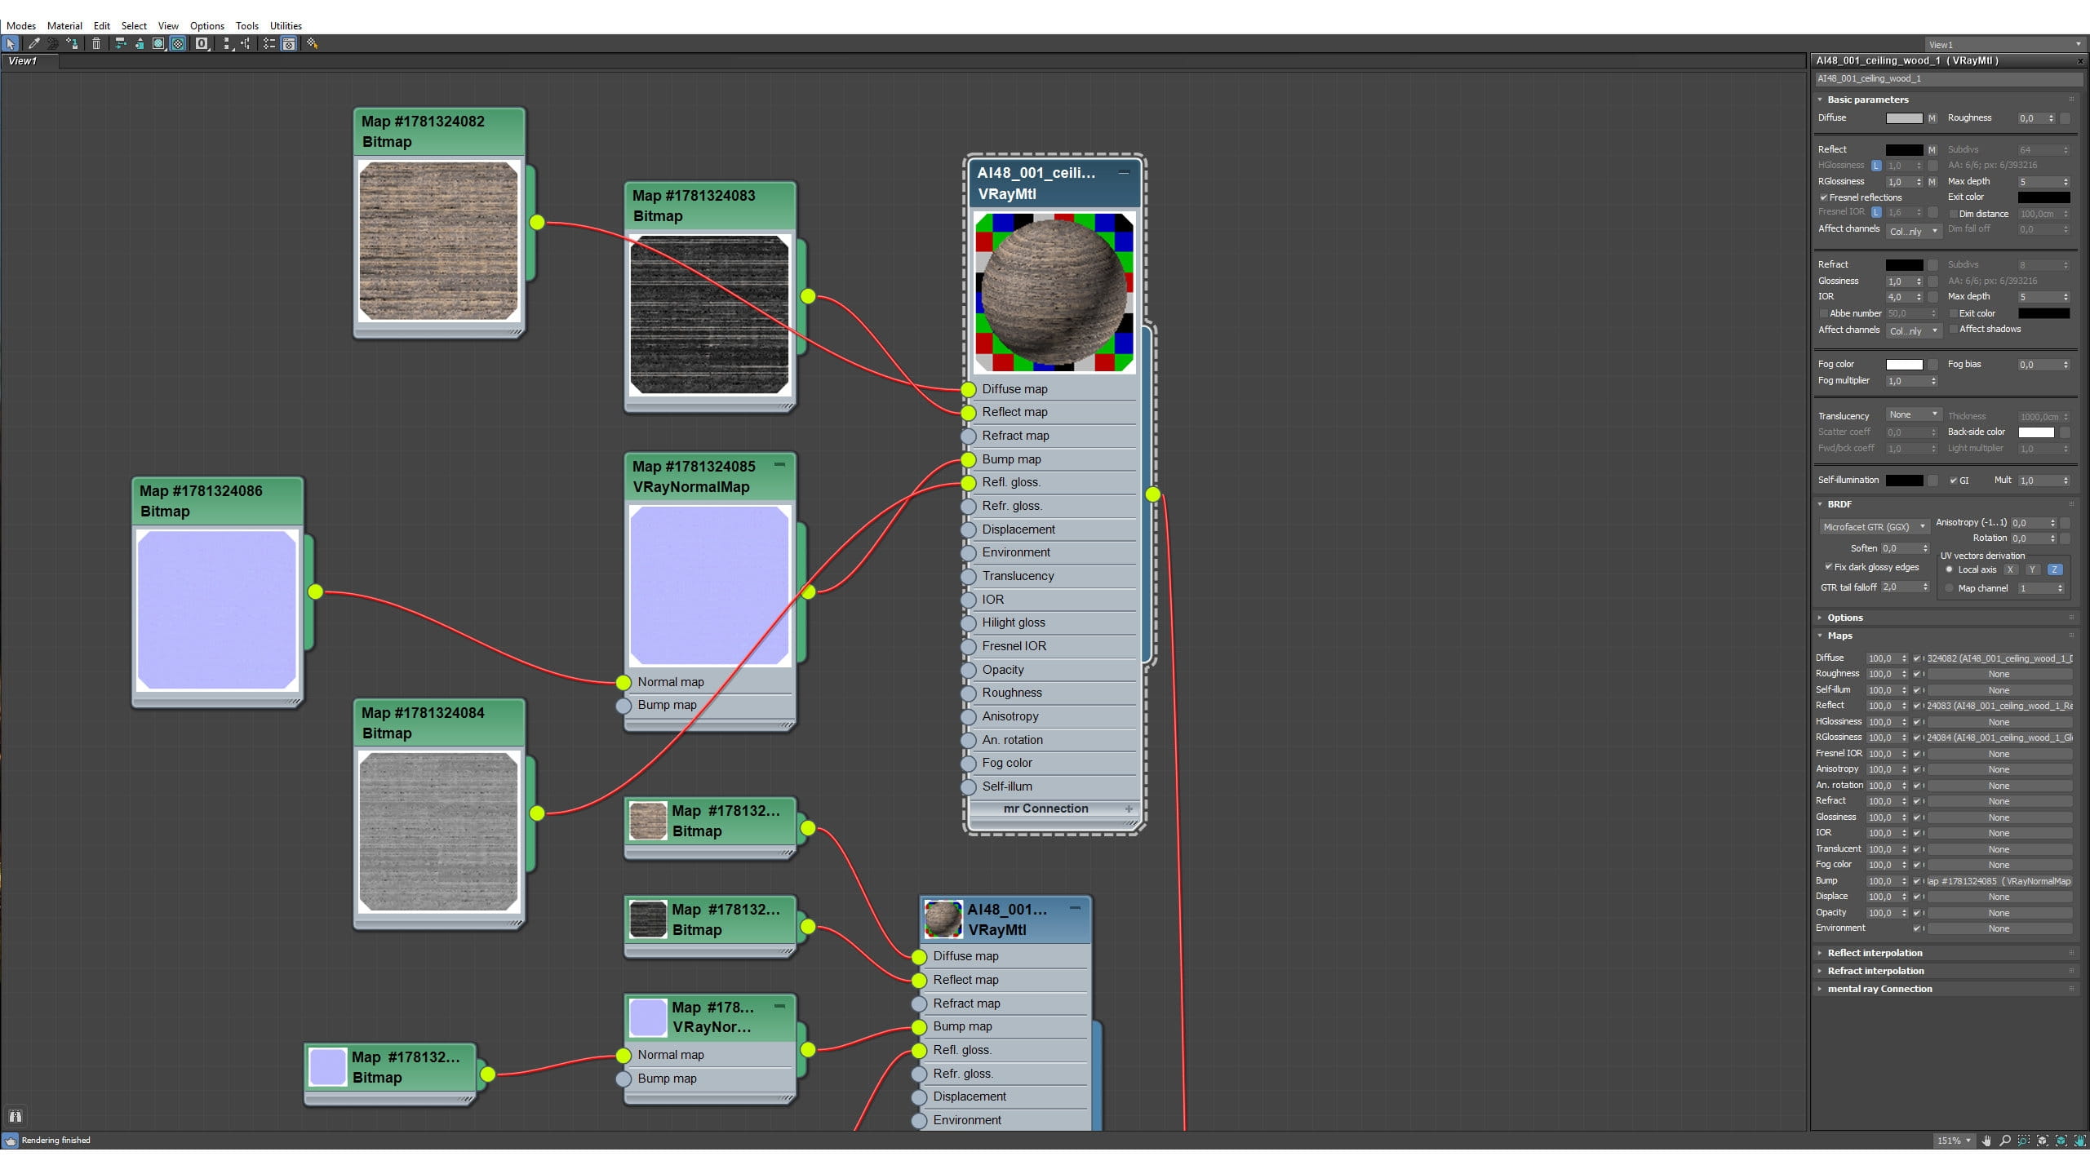2090x1174 pixels.
Task: Disable Fix dark glossy edges checkbox
Action: coord(1829,567)
